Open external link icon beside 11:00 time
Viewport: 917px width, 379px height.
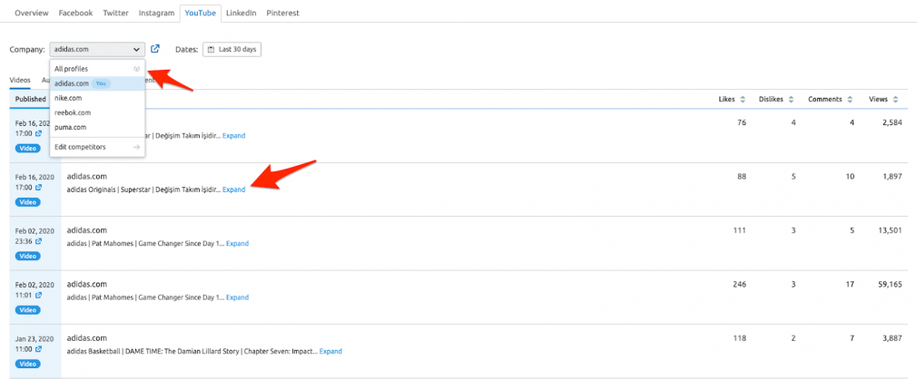tap(39, 349)
